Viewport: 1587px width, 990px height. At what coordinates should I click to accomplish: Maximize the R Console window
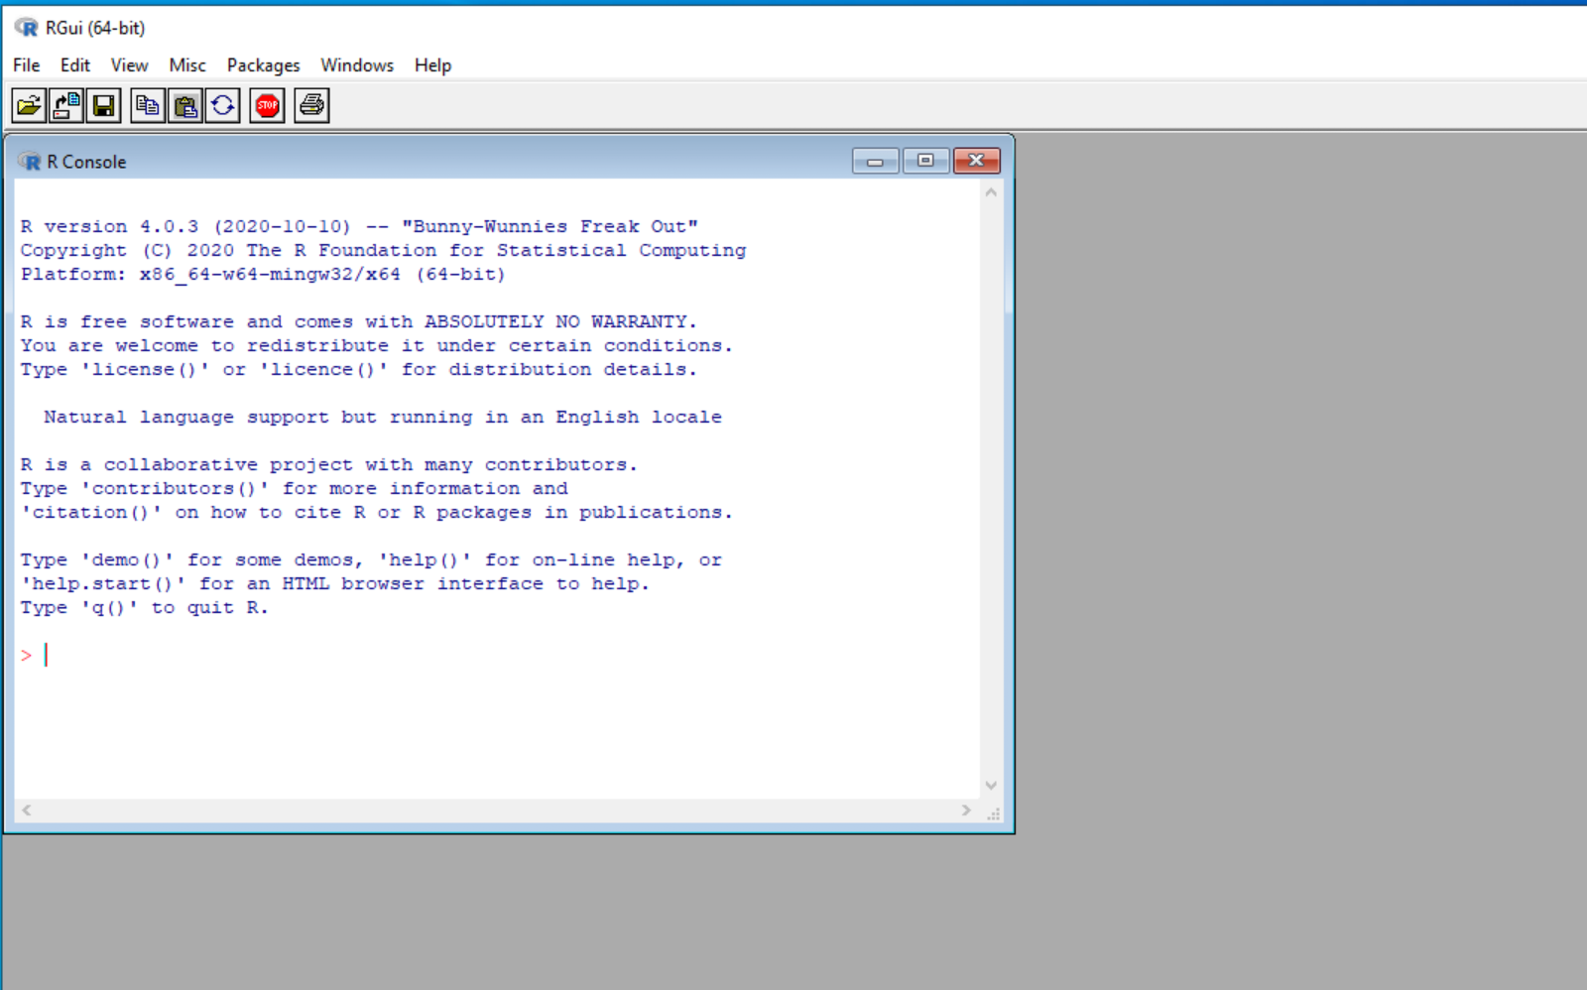coord(926,161)
